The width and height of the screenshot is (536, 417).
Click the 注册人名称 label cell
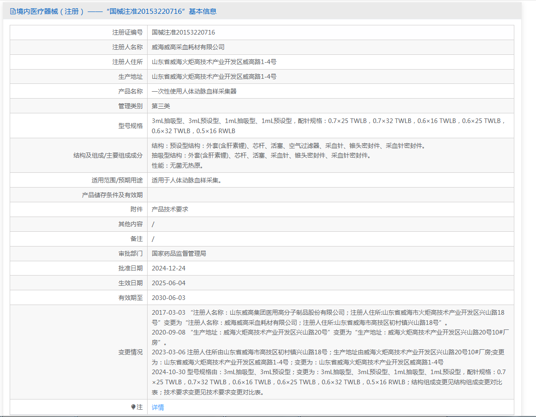[x=78, y=47]
